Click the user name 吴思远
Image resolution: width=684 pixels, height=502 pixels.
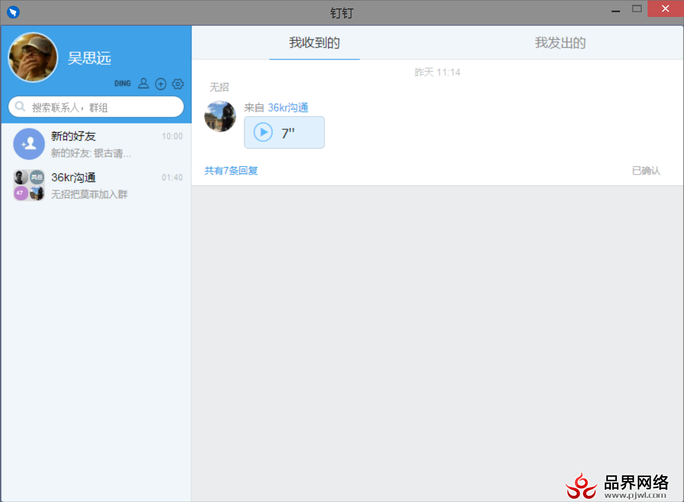pos(89,58)
